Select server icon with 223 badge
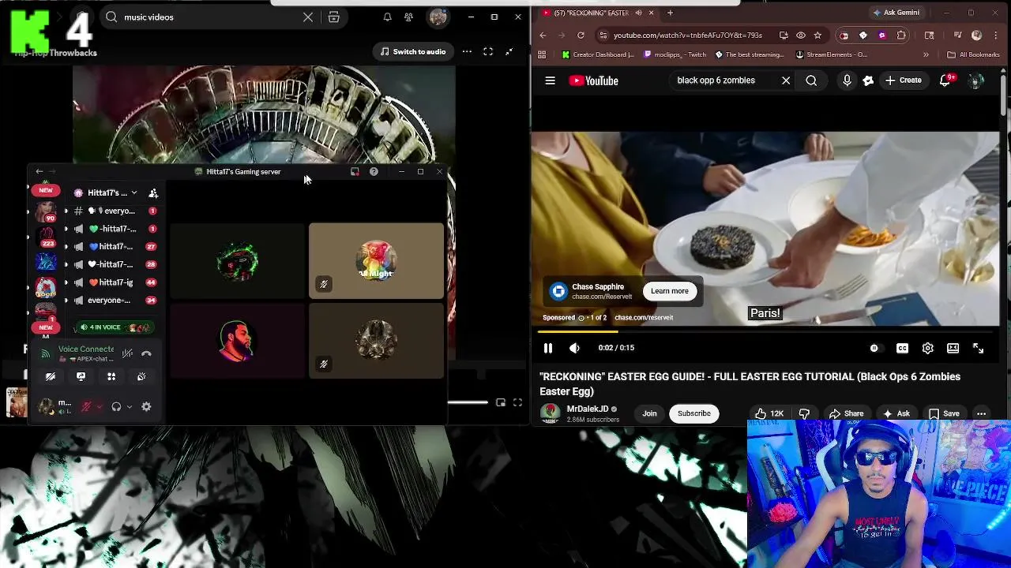Screen dimensions: 1011x568 [46, 237]
